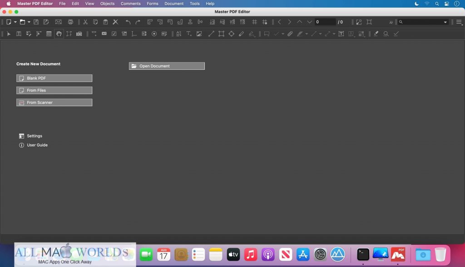Click the New document toolbar icon
The width and height of the screenshot is (465, 267).
tap(9, 22)
